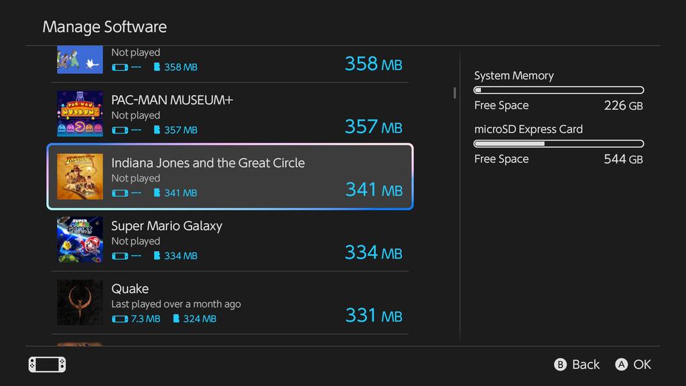
Task: Click the microSD Express Card usage bar
Action: coord(559,143)
